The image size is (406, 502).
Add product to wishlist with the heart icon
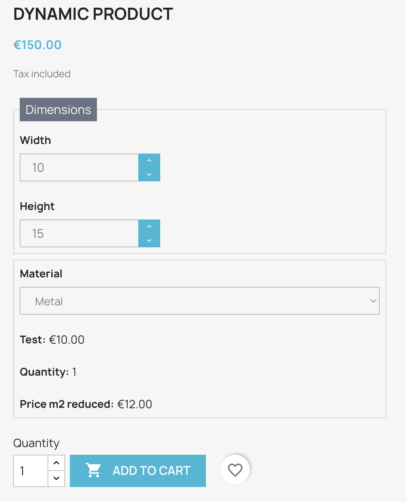coord(235,469)
